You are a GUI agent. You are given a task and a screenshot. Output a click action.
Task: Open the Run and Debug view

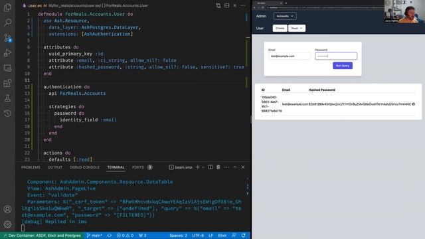point(7,53)
